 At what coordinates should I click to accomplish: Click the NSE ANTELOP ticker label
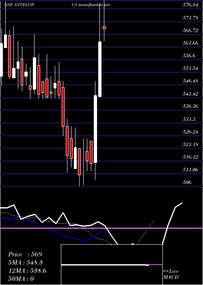(x=19, y=5)
